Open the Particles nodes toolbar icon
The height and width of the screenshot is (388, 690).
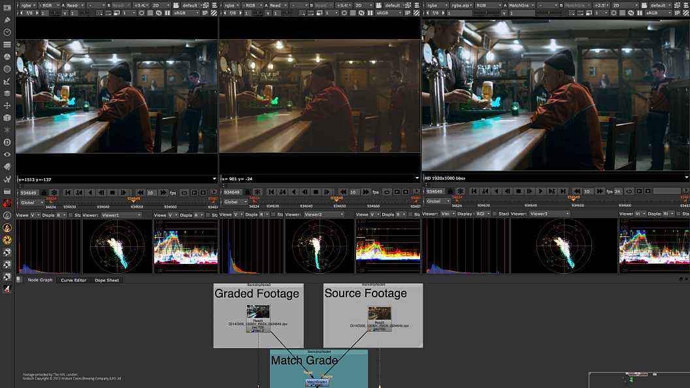7,130
